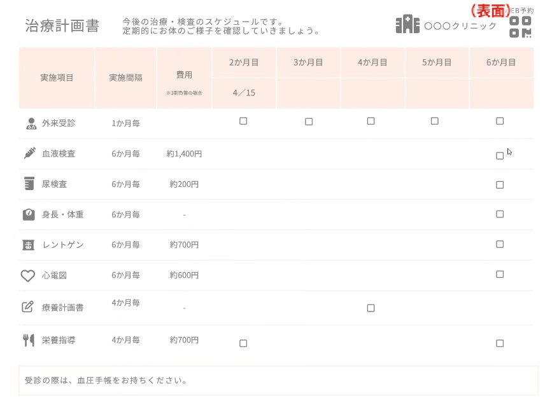The width and height of the screenshot is (545, 410).
Task: Select the 5か月目 column header
Action: coord(437,62)
